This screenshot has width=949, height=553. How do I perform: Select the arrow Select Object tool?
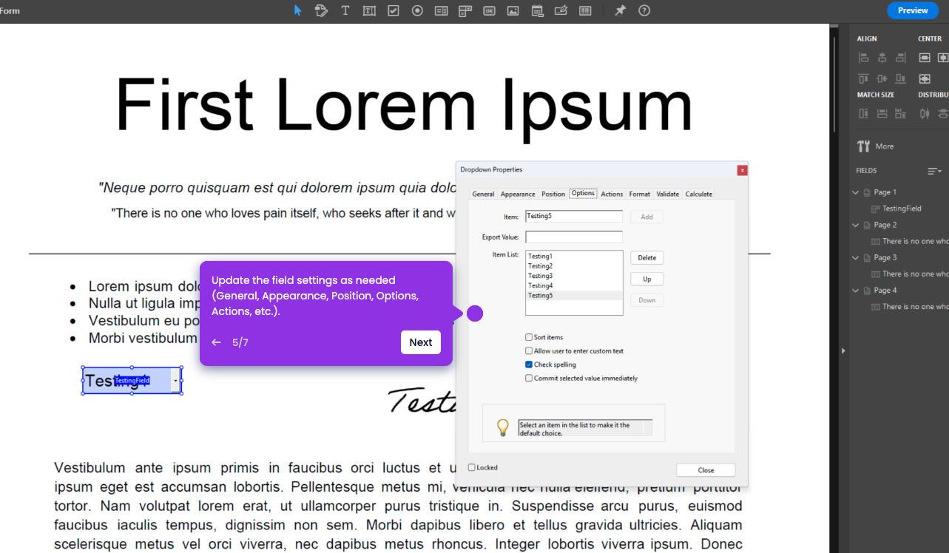(x=298, y=10)
